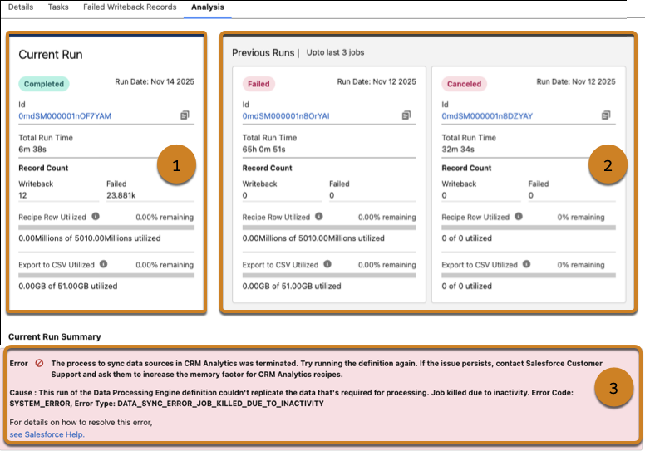Click the error icon in Current Run Summary
Screen dimensions: 645x451
pos(40,363)
